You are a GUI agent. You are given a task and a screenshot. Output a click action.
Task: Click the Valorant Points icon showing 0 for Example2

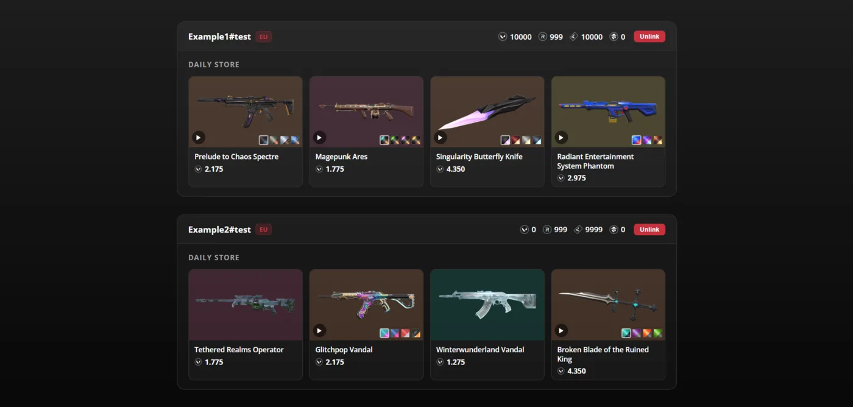point(524,230)
